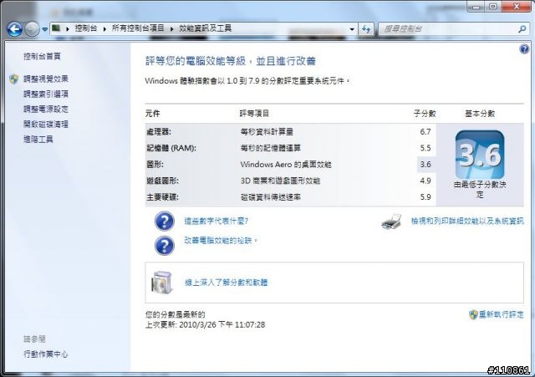The height and width of the screenshot is (377, 535).
Task: Close the window with the red X
Action: (x=517, y=7)
